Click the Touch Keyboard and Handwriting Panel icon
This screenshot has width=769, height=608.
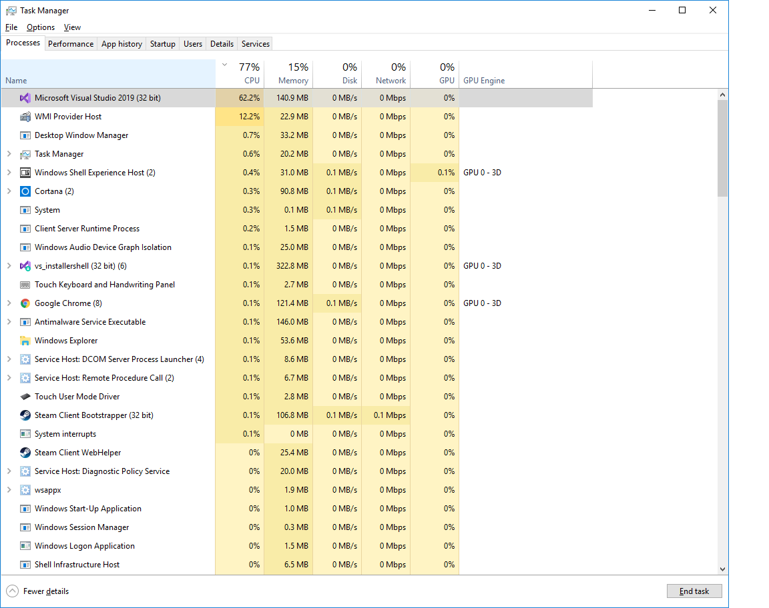[x=25, y=285]
